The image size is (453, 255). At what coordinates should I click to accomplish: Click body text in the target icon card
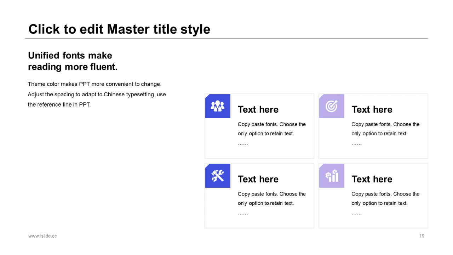click(385, 129)
